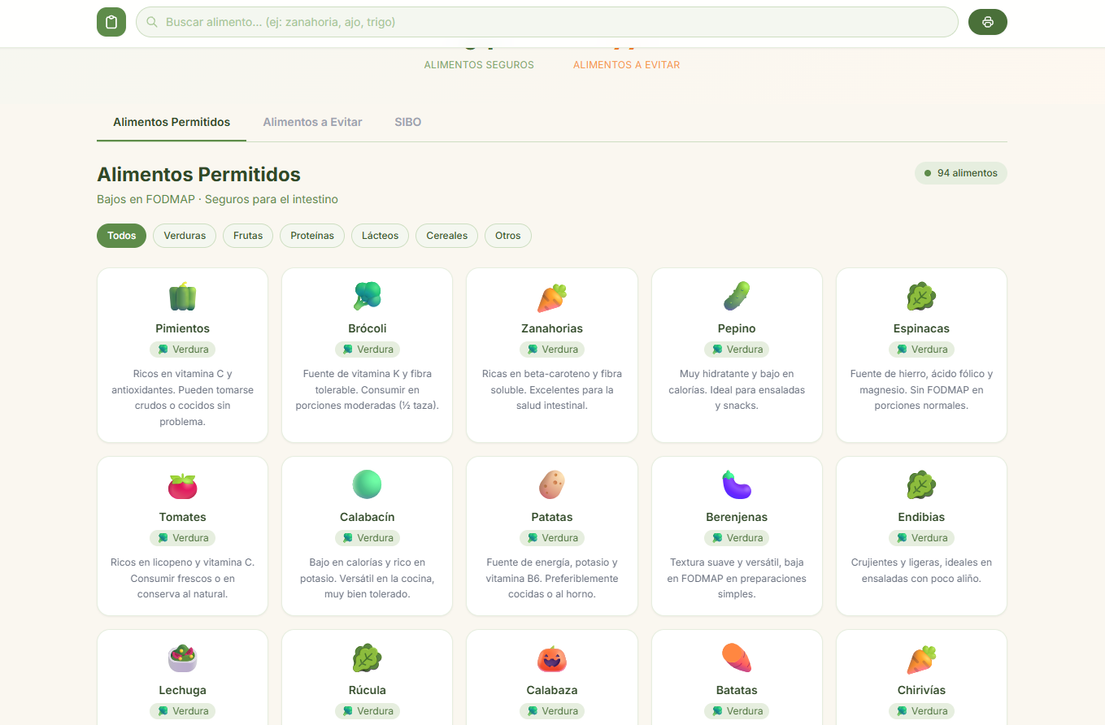The height and width of the screenshot is (725, 1105).
Task: Click the Verdura tag under Calabacín
Action: (368, 538)
